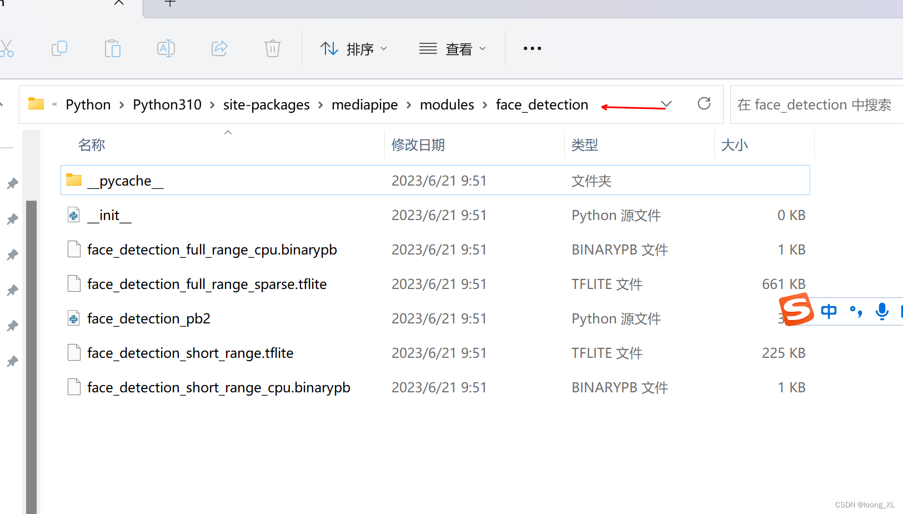Viewport: 903px width, 514px height.
Task: Open the 查看 view dropdown
Action: pos(453,49)
